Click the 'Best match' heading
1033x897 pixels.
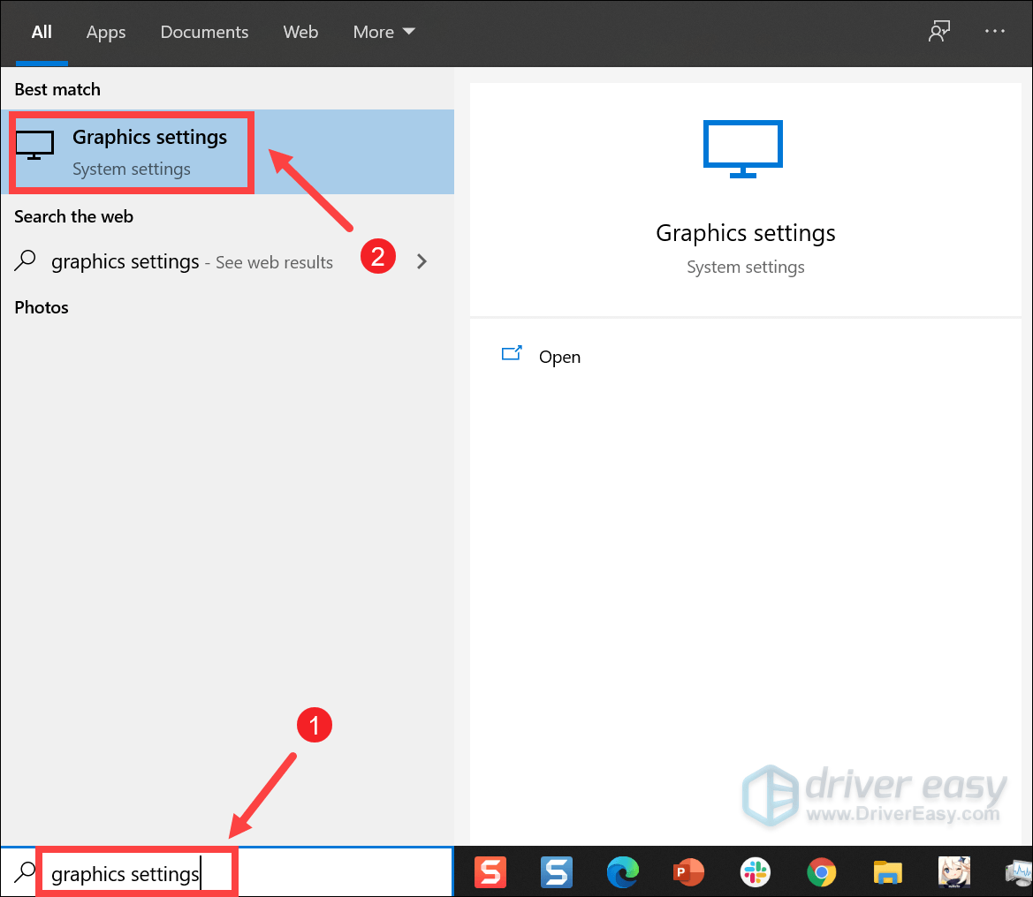click(57, 89)
